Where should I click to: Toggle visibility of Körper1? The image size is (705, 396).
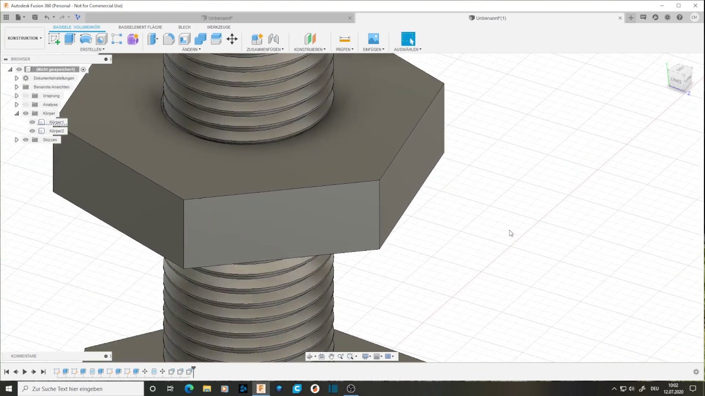coord(32,122)
